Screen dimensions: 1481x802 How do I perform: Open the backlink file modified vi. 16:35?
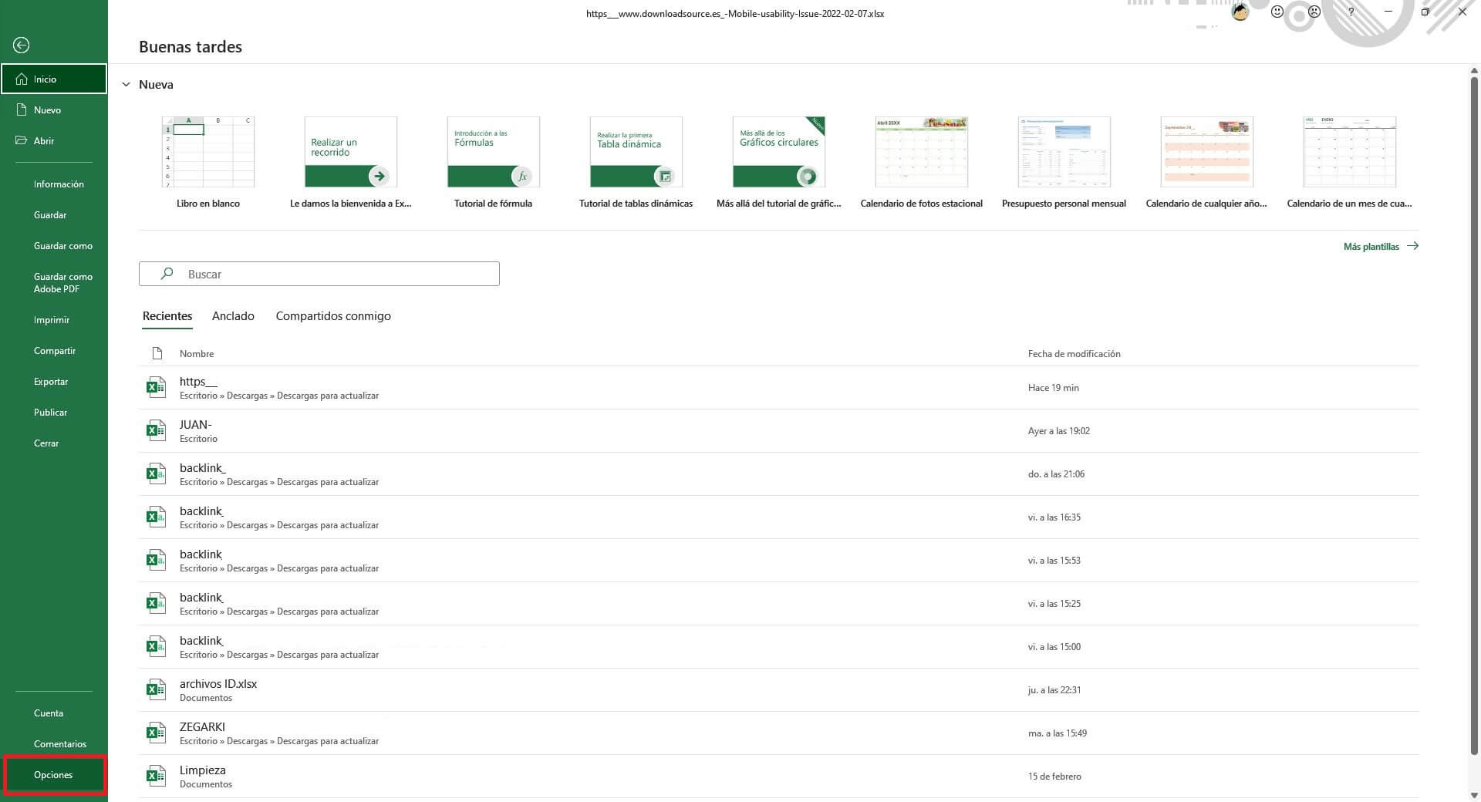point(779,517)
